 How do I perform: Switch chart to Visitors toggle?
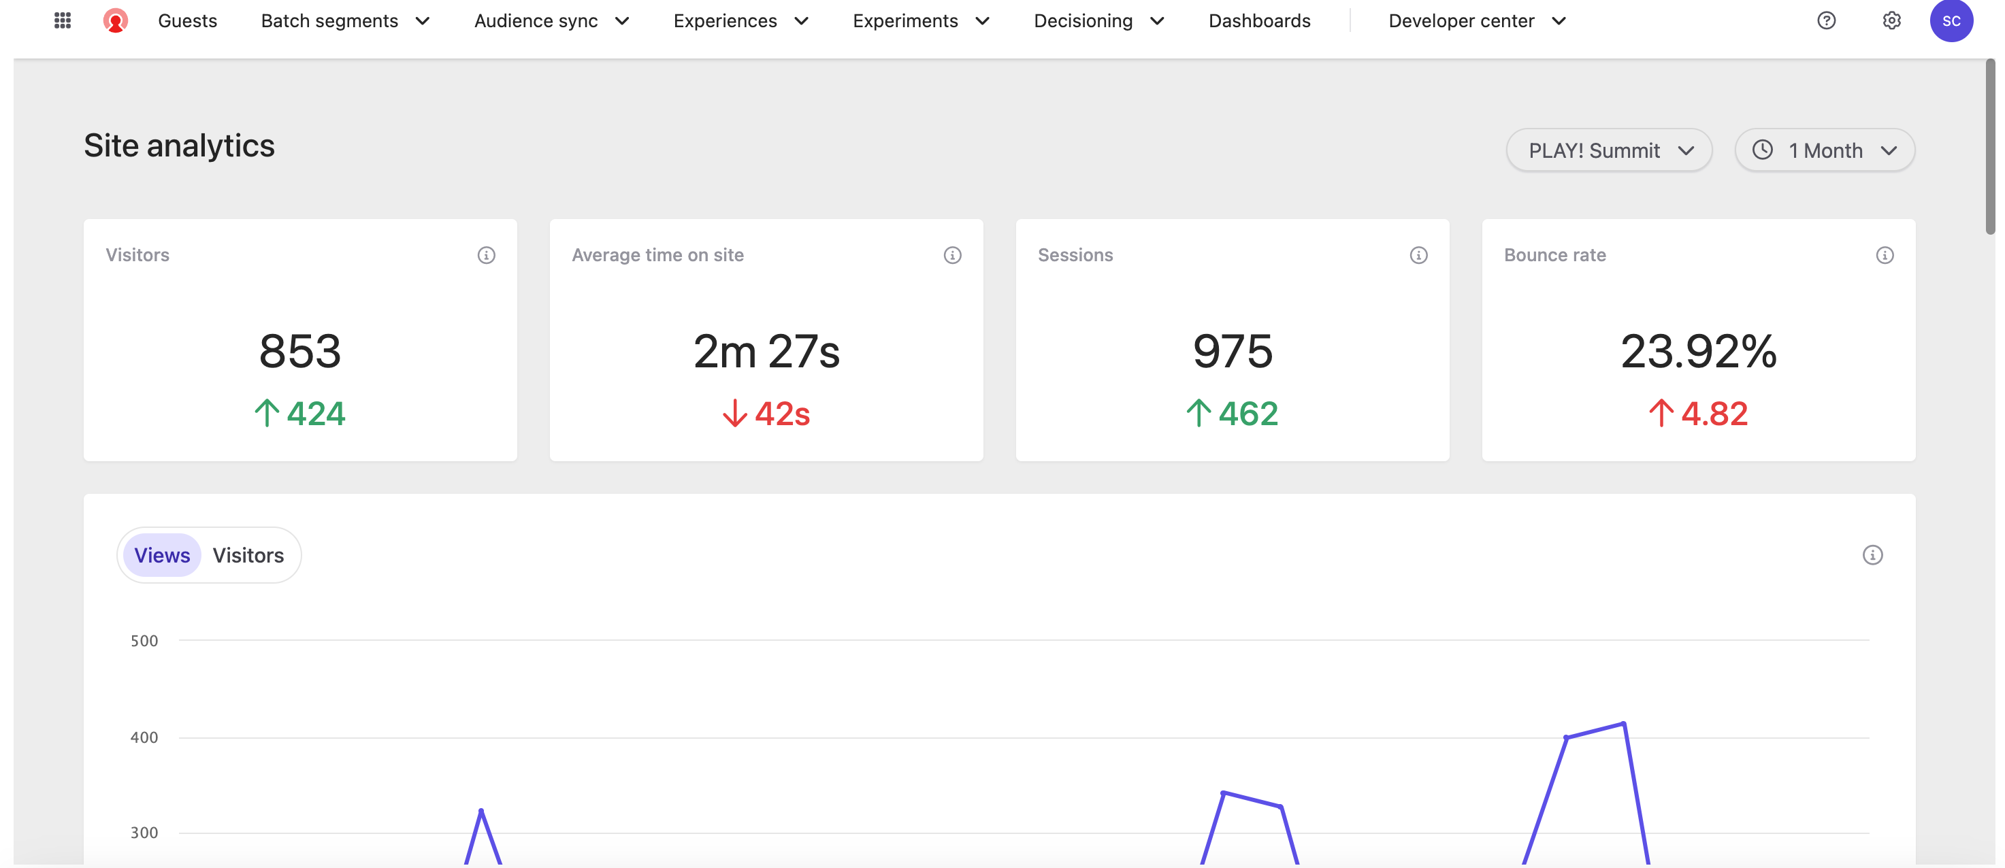(248, 555)
